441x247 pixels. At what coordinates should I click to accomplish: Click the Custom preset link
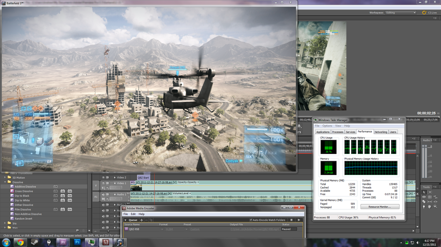coord(195,229)
